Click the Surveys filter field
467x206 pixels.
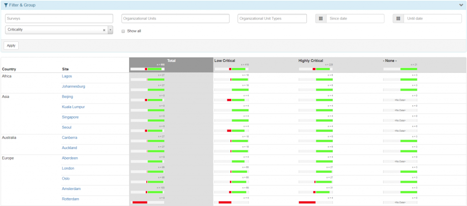59,19
